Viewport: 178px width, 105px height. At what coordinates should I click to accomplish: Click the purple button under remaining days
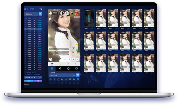click(38, 81)
